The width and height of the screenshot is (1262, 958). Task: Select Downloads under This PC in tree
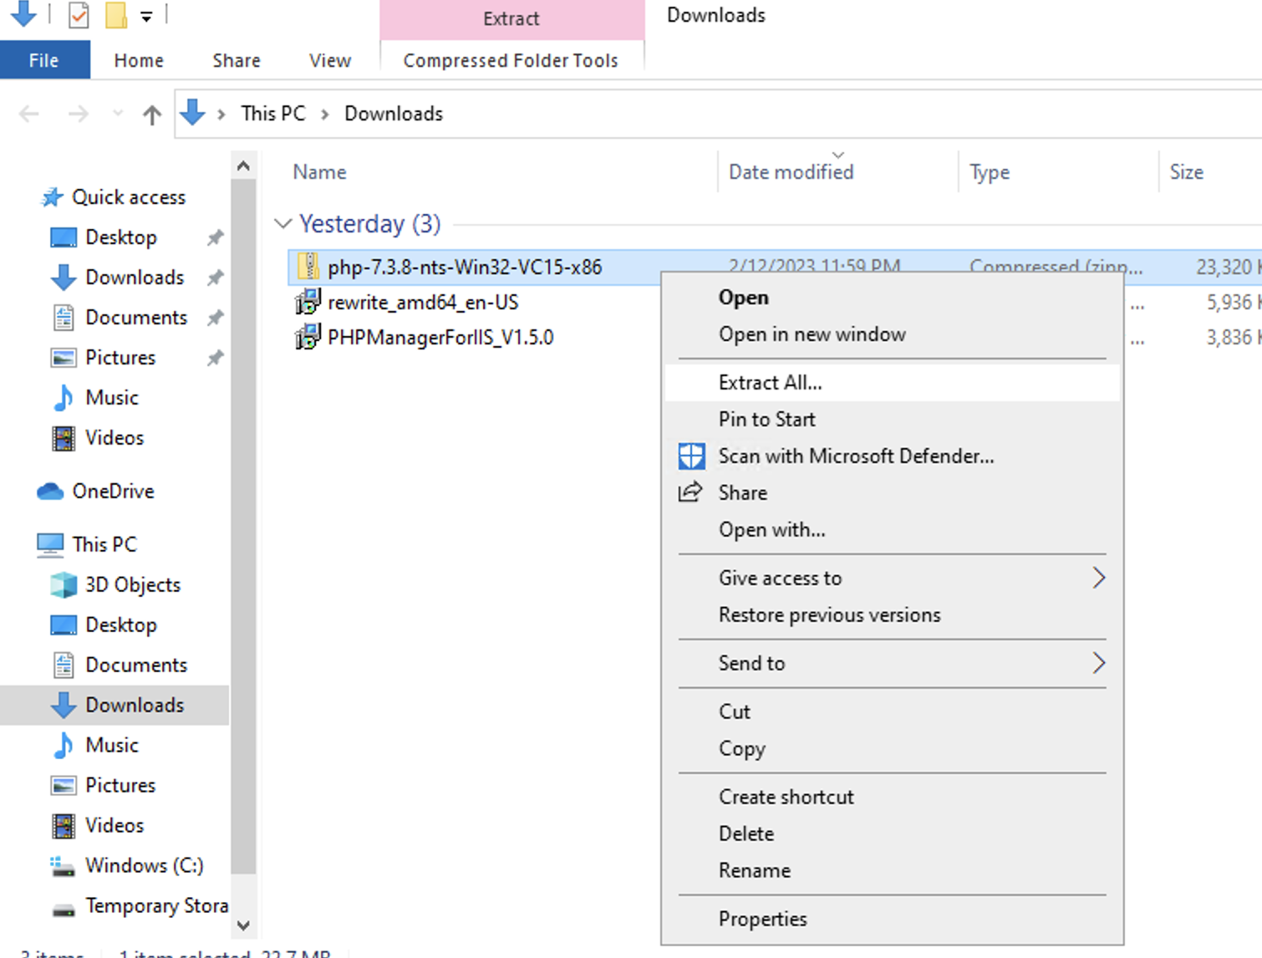(x=114, y=706)
